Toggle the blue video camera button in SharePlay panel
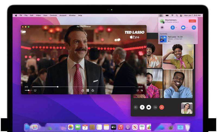This screenshot has width=217, height=132. (x=183, y=28)
